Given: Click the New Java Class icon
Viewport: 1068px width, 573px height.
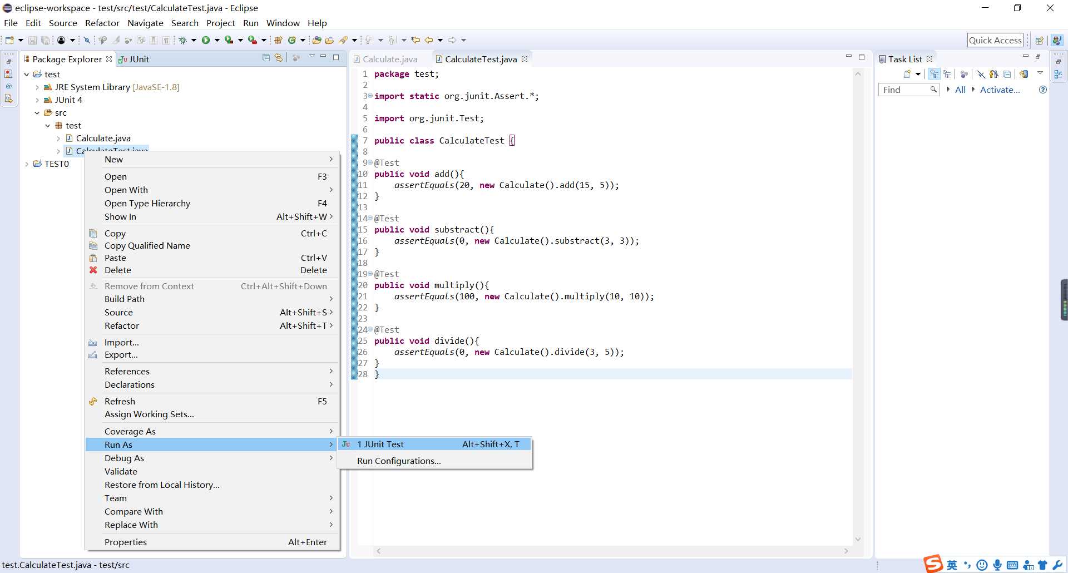Looking at the screenshot, I should click(291, 40).
